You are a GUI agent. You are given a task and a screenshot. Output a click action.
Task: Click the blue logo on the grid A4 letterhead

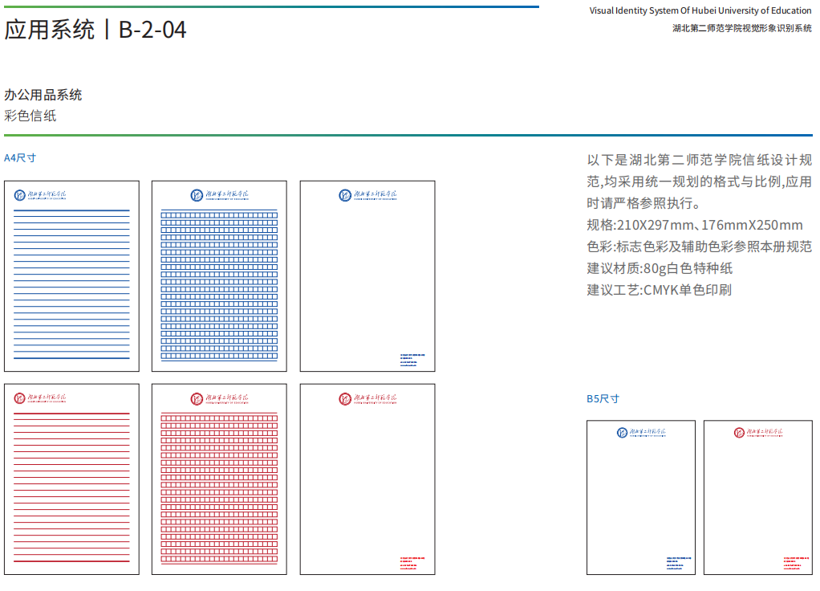tap(219, 195)
